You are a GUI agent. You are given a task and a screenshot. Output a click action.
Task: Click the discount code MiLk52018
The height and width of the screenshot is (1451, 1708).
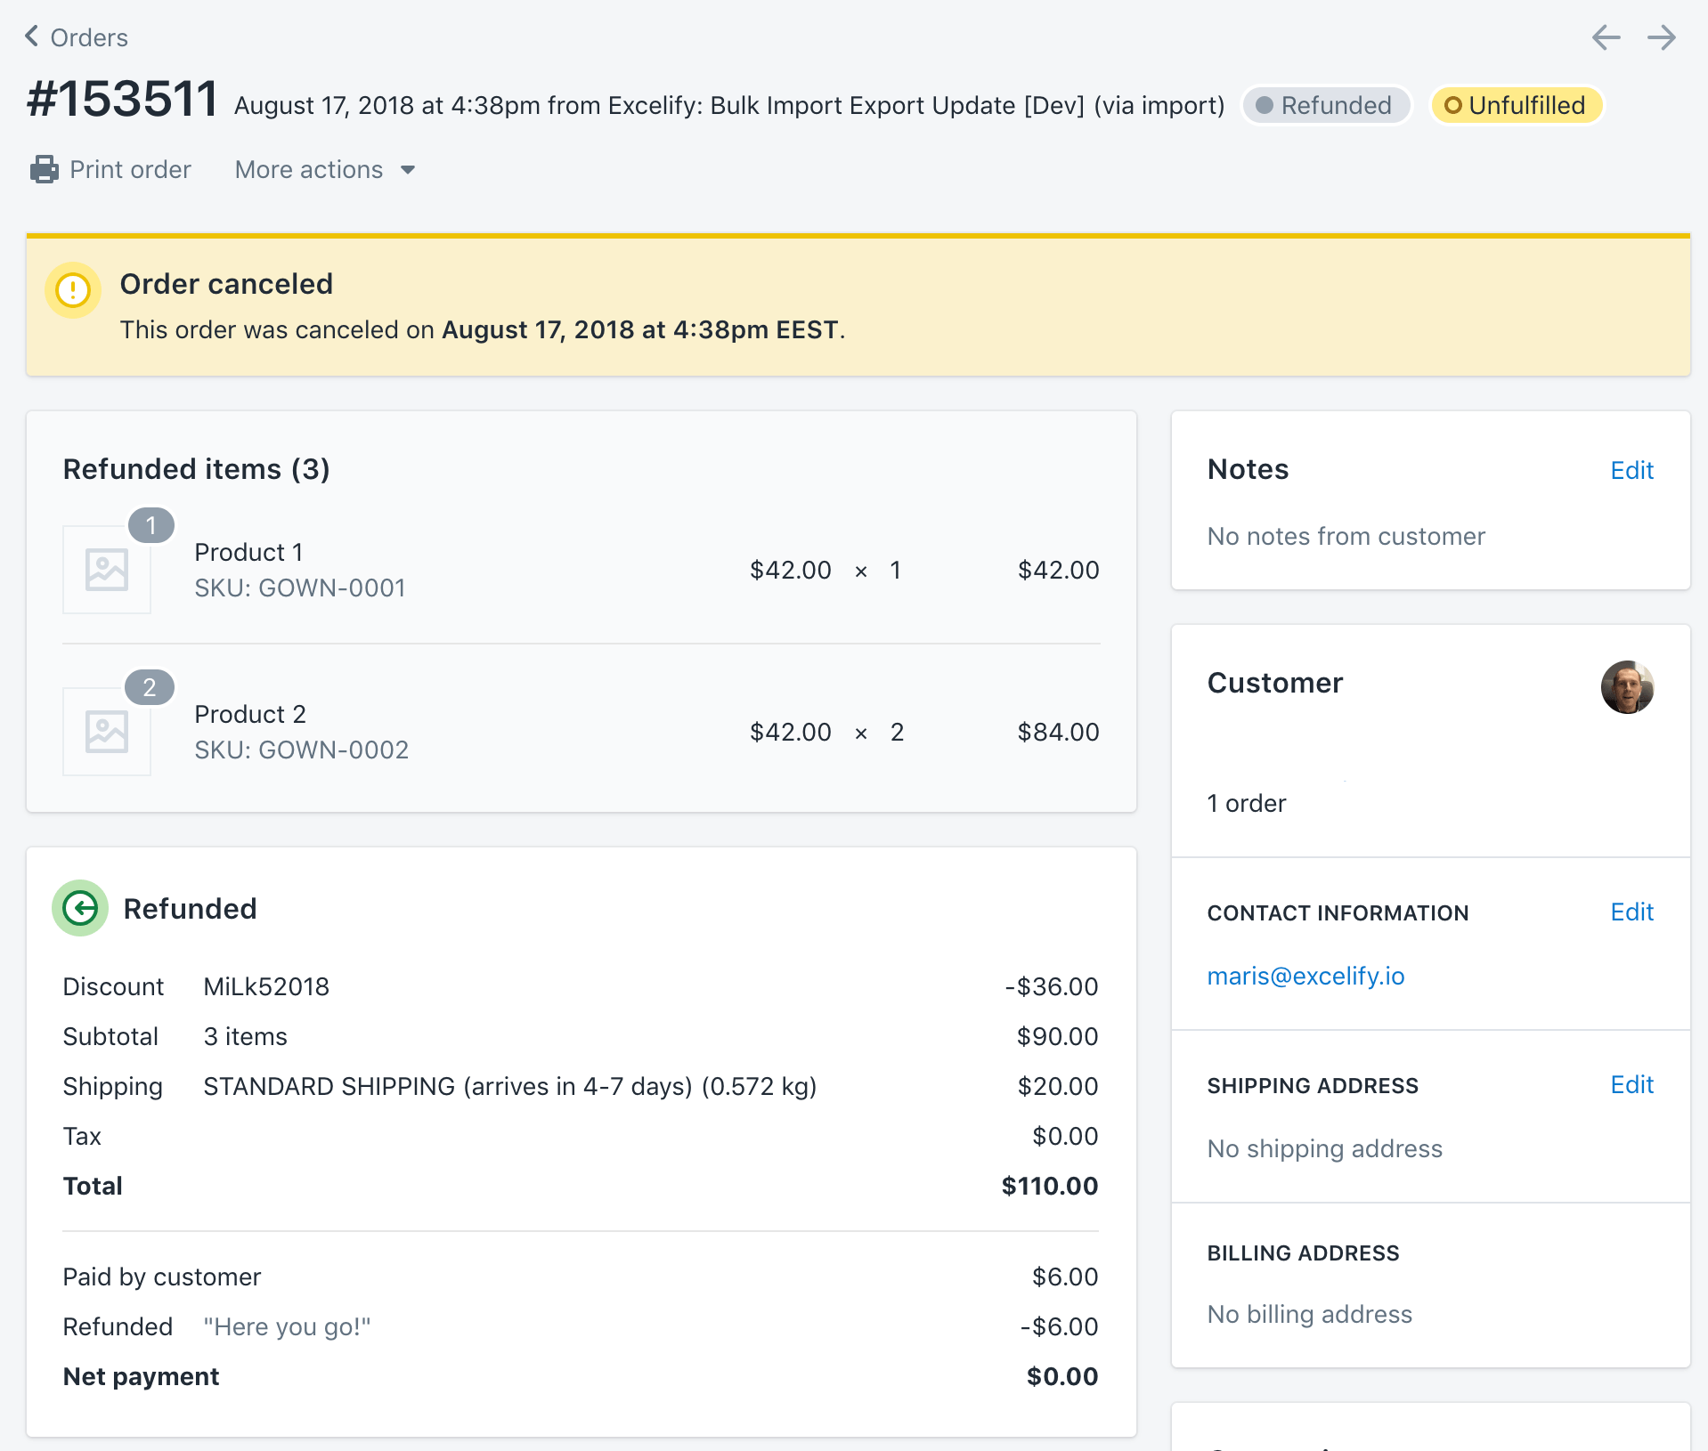(x=265, y=986)
